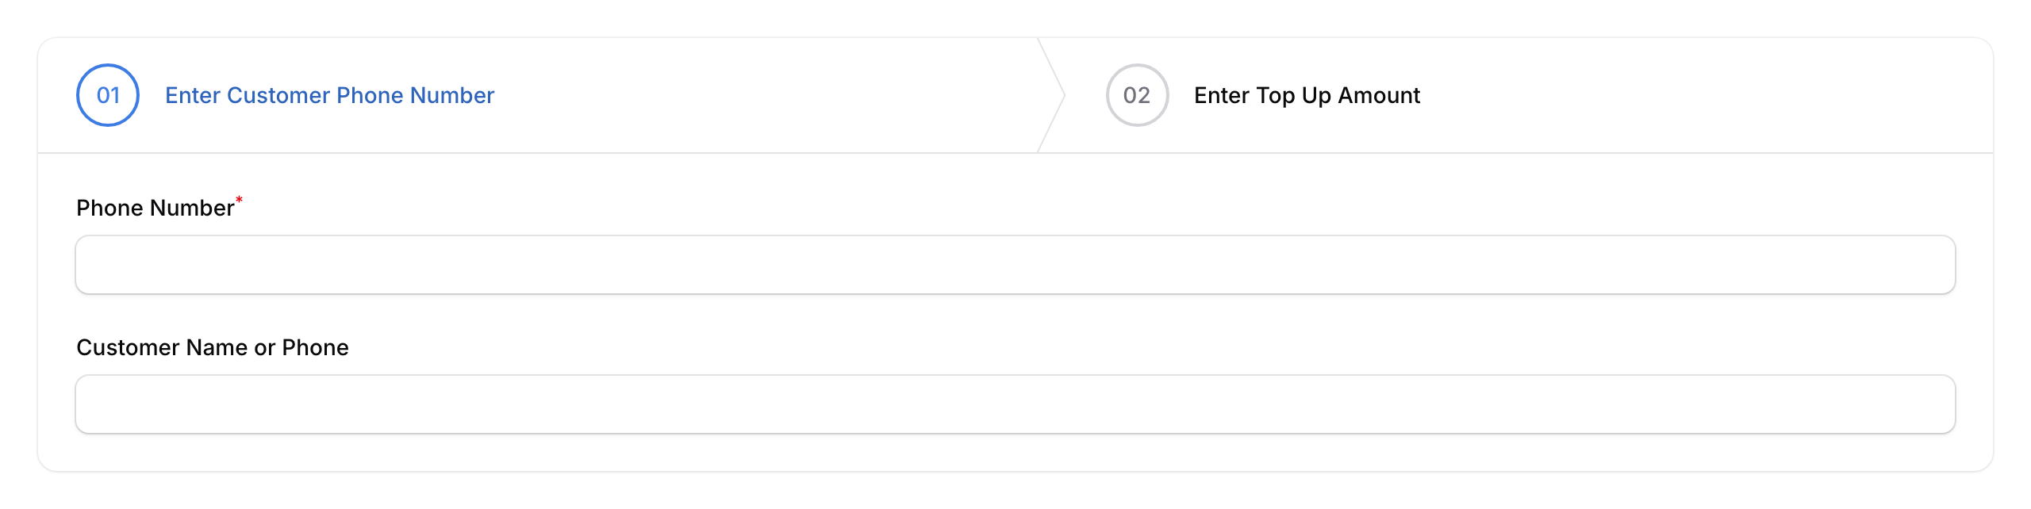
Task: Click the Customer Name or Phone label
Action: 212,346
